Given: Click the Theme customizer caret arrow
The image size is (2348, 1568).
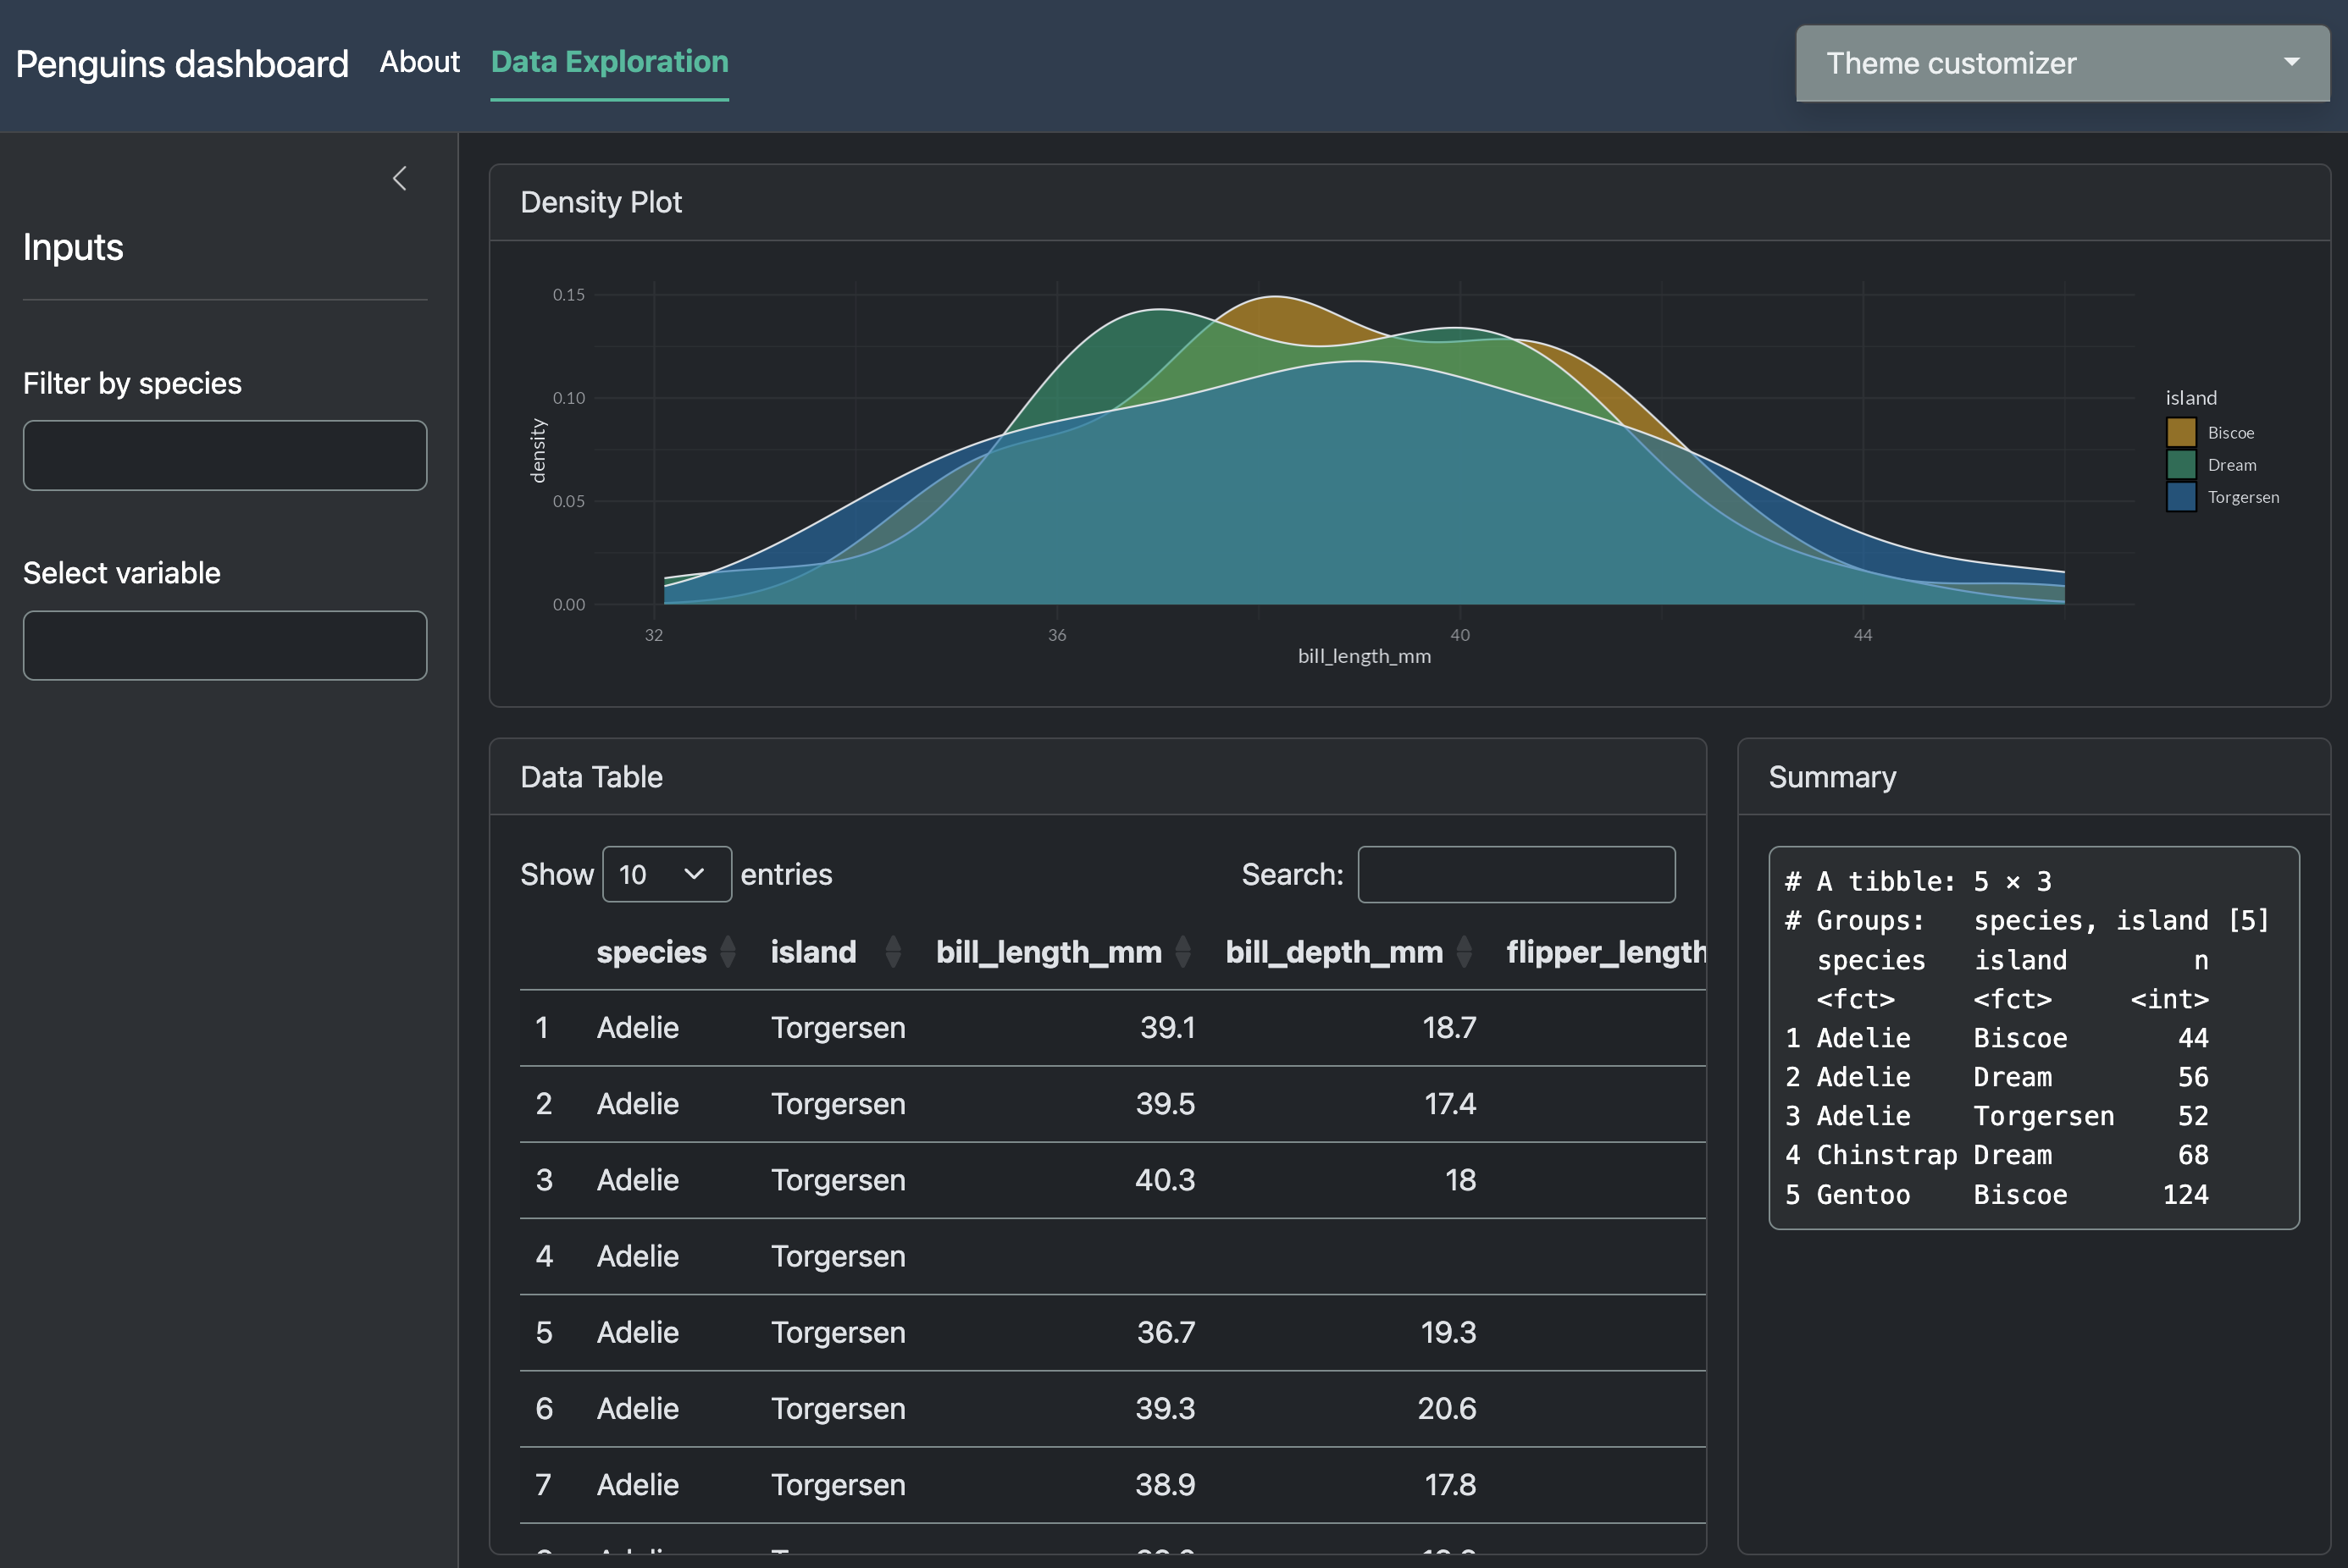Looking at the screenshot, I should pyautogui.click(x=2291, y=62).
